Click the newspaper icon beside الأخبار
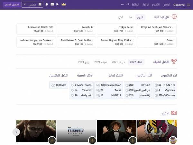The height and width of the screenshot is (145, 193). [x=174, y=113]
